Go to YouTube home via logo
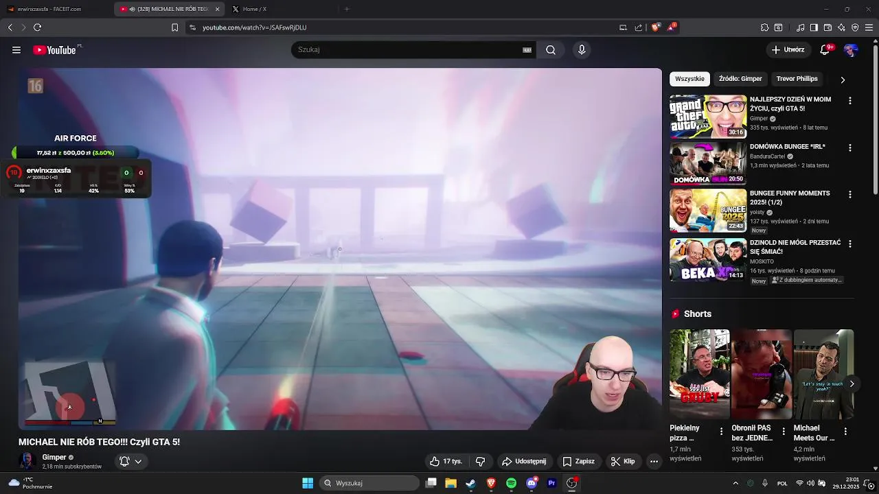 pos(54,50)
